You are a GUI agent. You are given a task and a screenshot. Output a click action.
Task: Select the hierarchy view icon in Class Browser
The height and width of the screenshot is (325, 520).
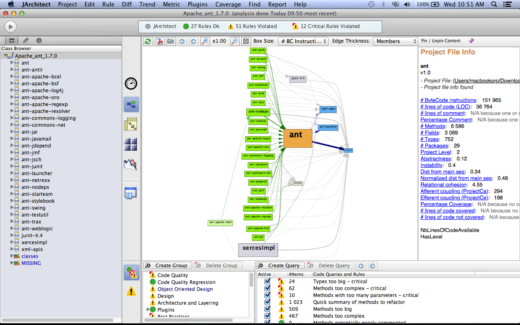tap(11, 41)
